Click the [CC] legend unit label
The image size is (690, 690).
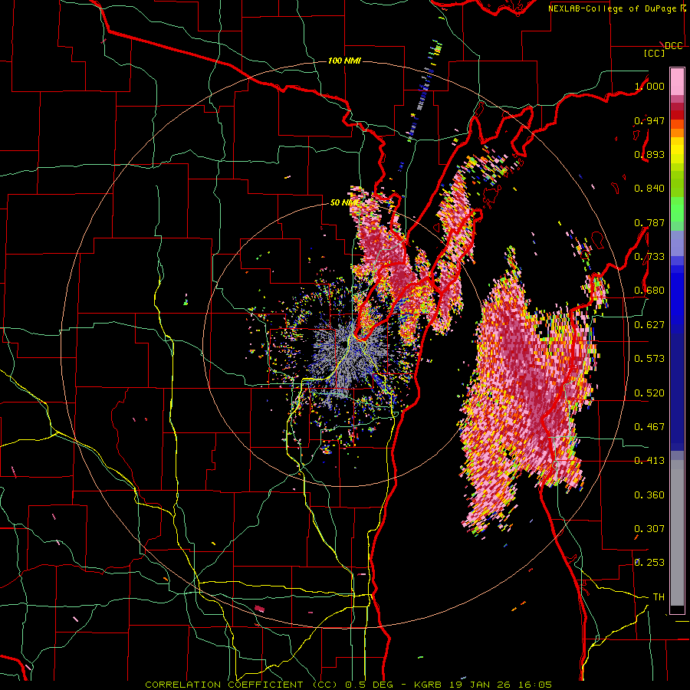click(x=654, y=53)
